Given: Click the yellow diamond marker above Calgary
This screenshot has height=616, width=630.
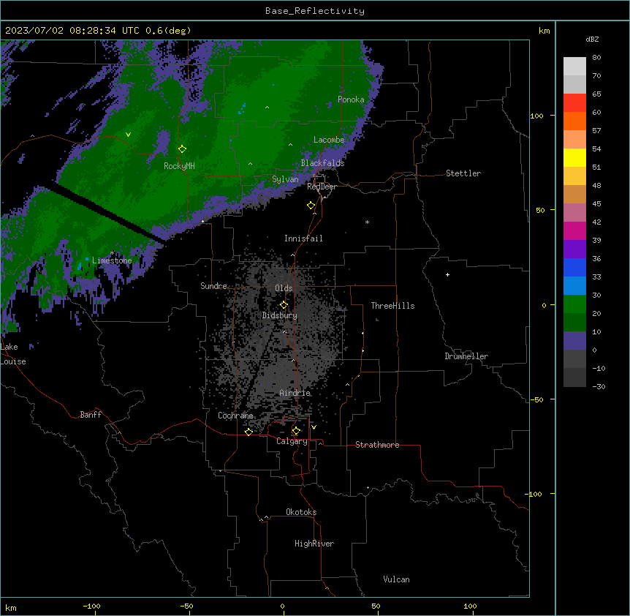Looking at the screenshot, I should pyautogui.click(x=296, y=431).
